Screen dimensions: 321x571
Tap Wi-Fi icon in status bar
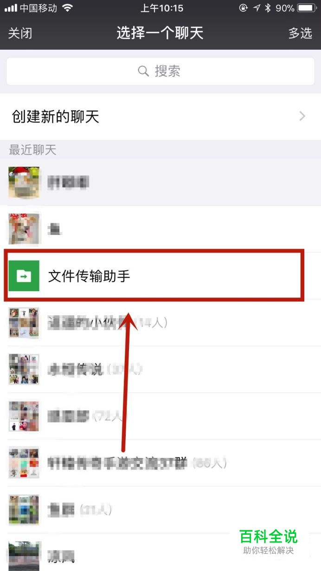coord(68,8)
